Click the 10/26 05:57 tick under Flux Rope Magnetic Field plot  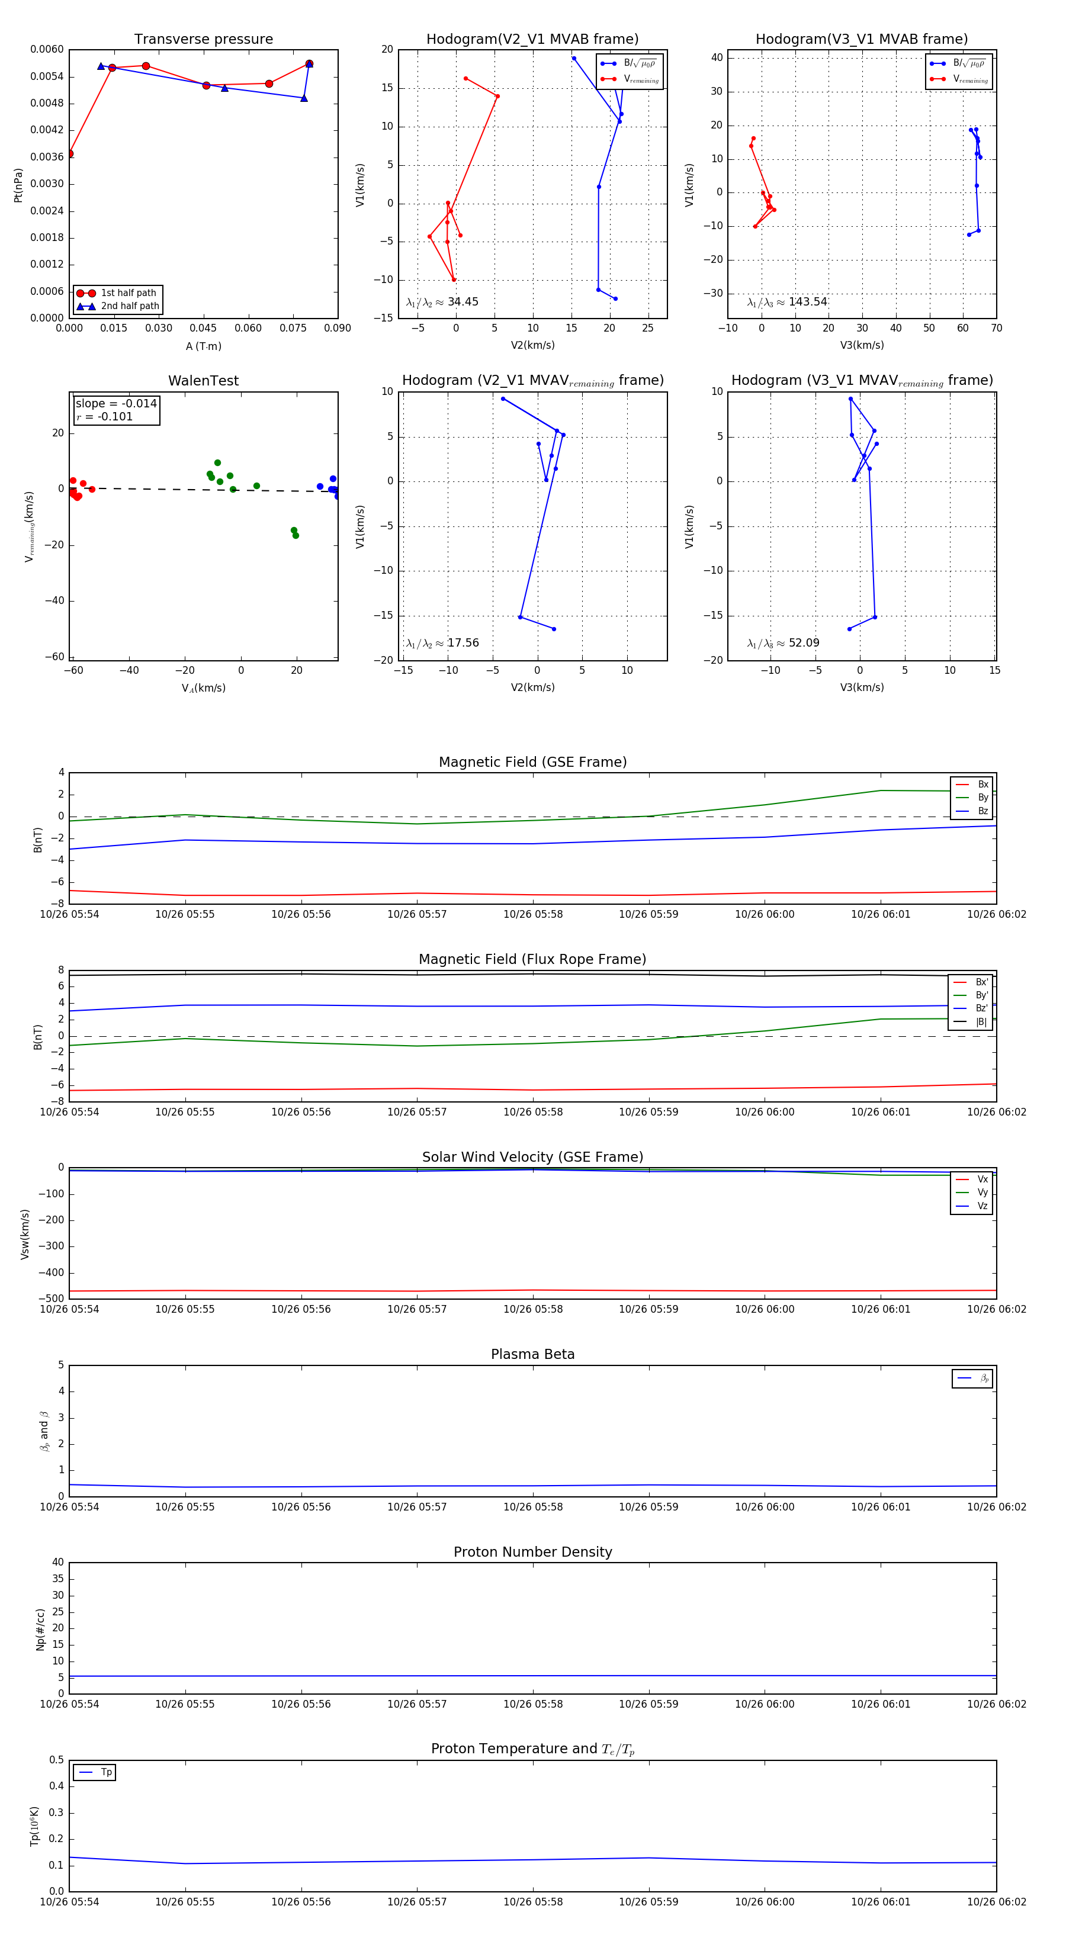click(416, 1112)
